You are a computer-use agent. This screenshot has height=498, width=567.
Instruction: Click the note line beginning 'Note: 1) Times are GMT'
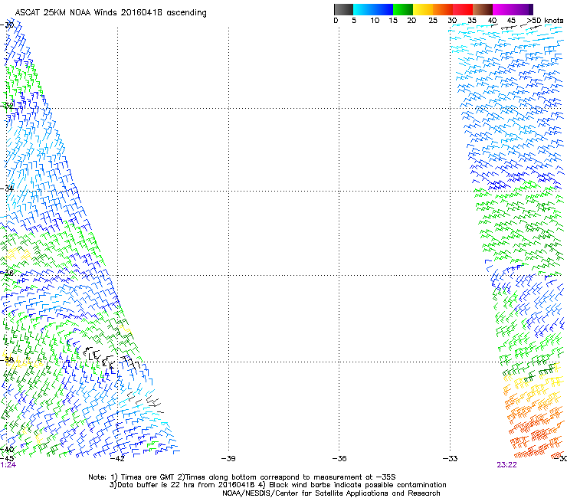tap(242, 477)
